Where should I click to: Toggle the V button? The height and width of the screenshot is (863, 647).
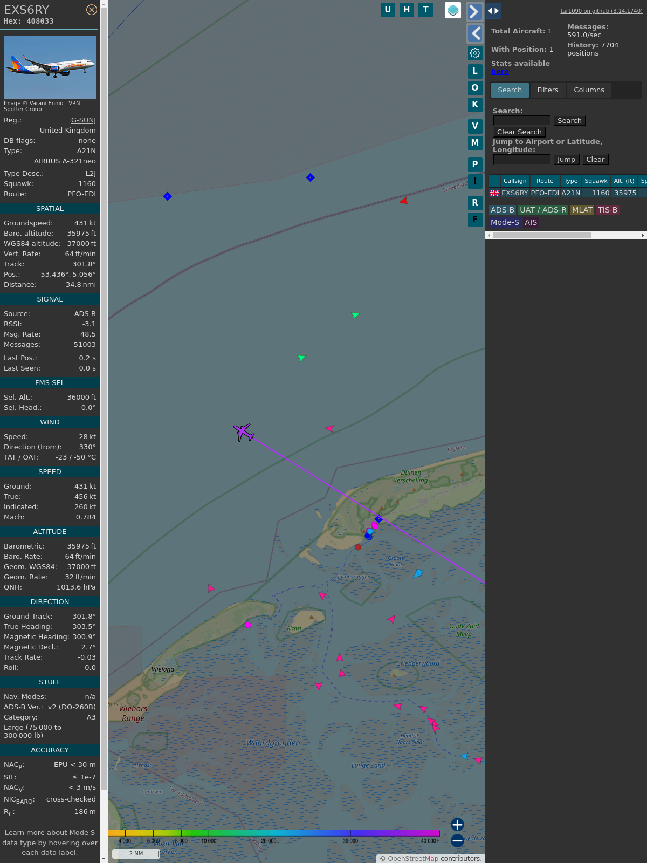(x=475, y=126)
